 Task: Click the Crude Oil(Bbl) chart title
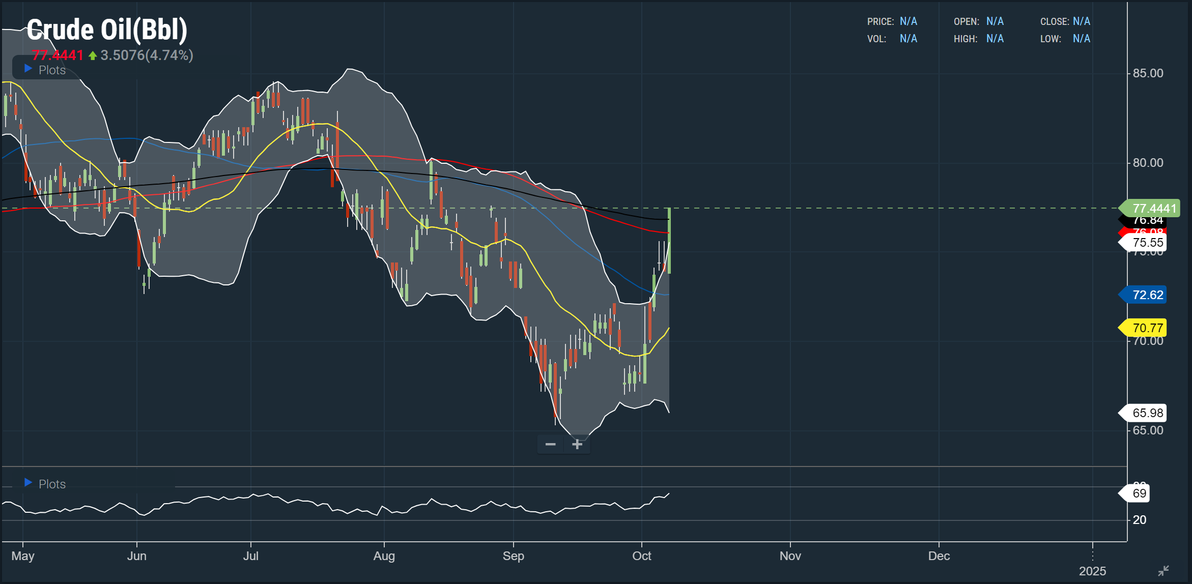(107, 30)
